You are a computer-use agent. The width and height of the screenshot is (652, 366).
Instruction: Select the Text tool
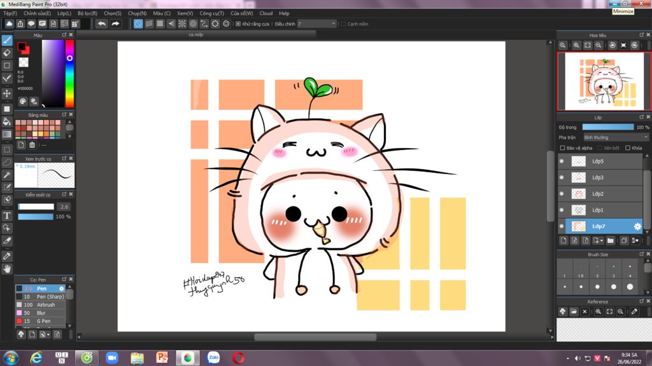pyautogui.click(x=7, y=215)
